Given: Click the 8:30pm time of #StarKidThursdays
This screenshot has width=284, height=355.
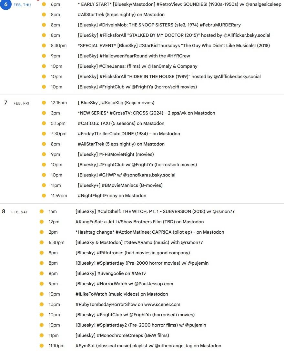Looking at the screenshot, I should pos(59,46).
